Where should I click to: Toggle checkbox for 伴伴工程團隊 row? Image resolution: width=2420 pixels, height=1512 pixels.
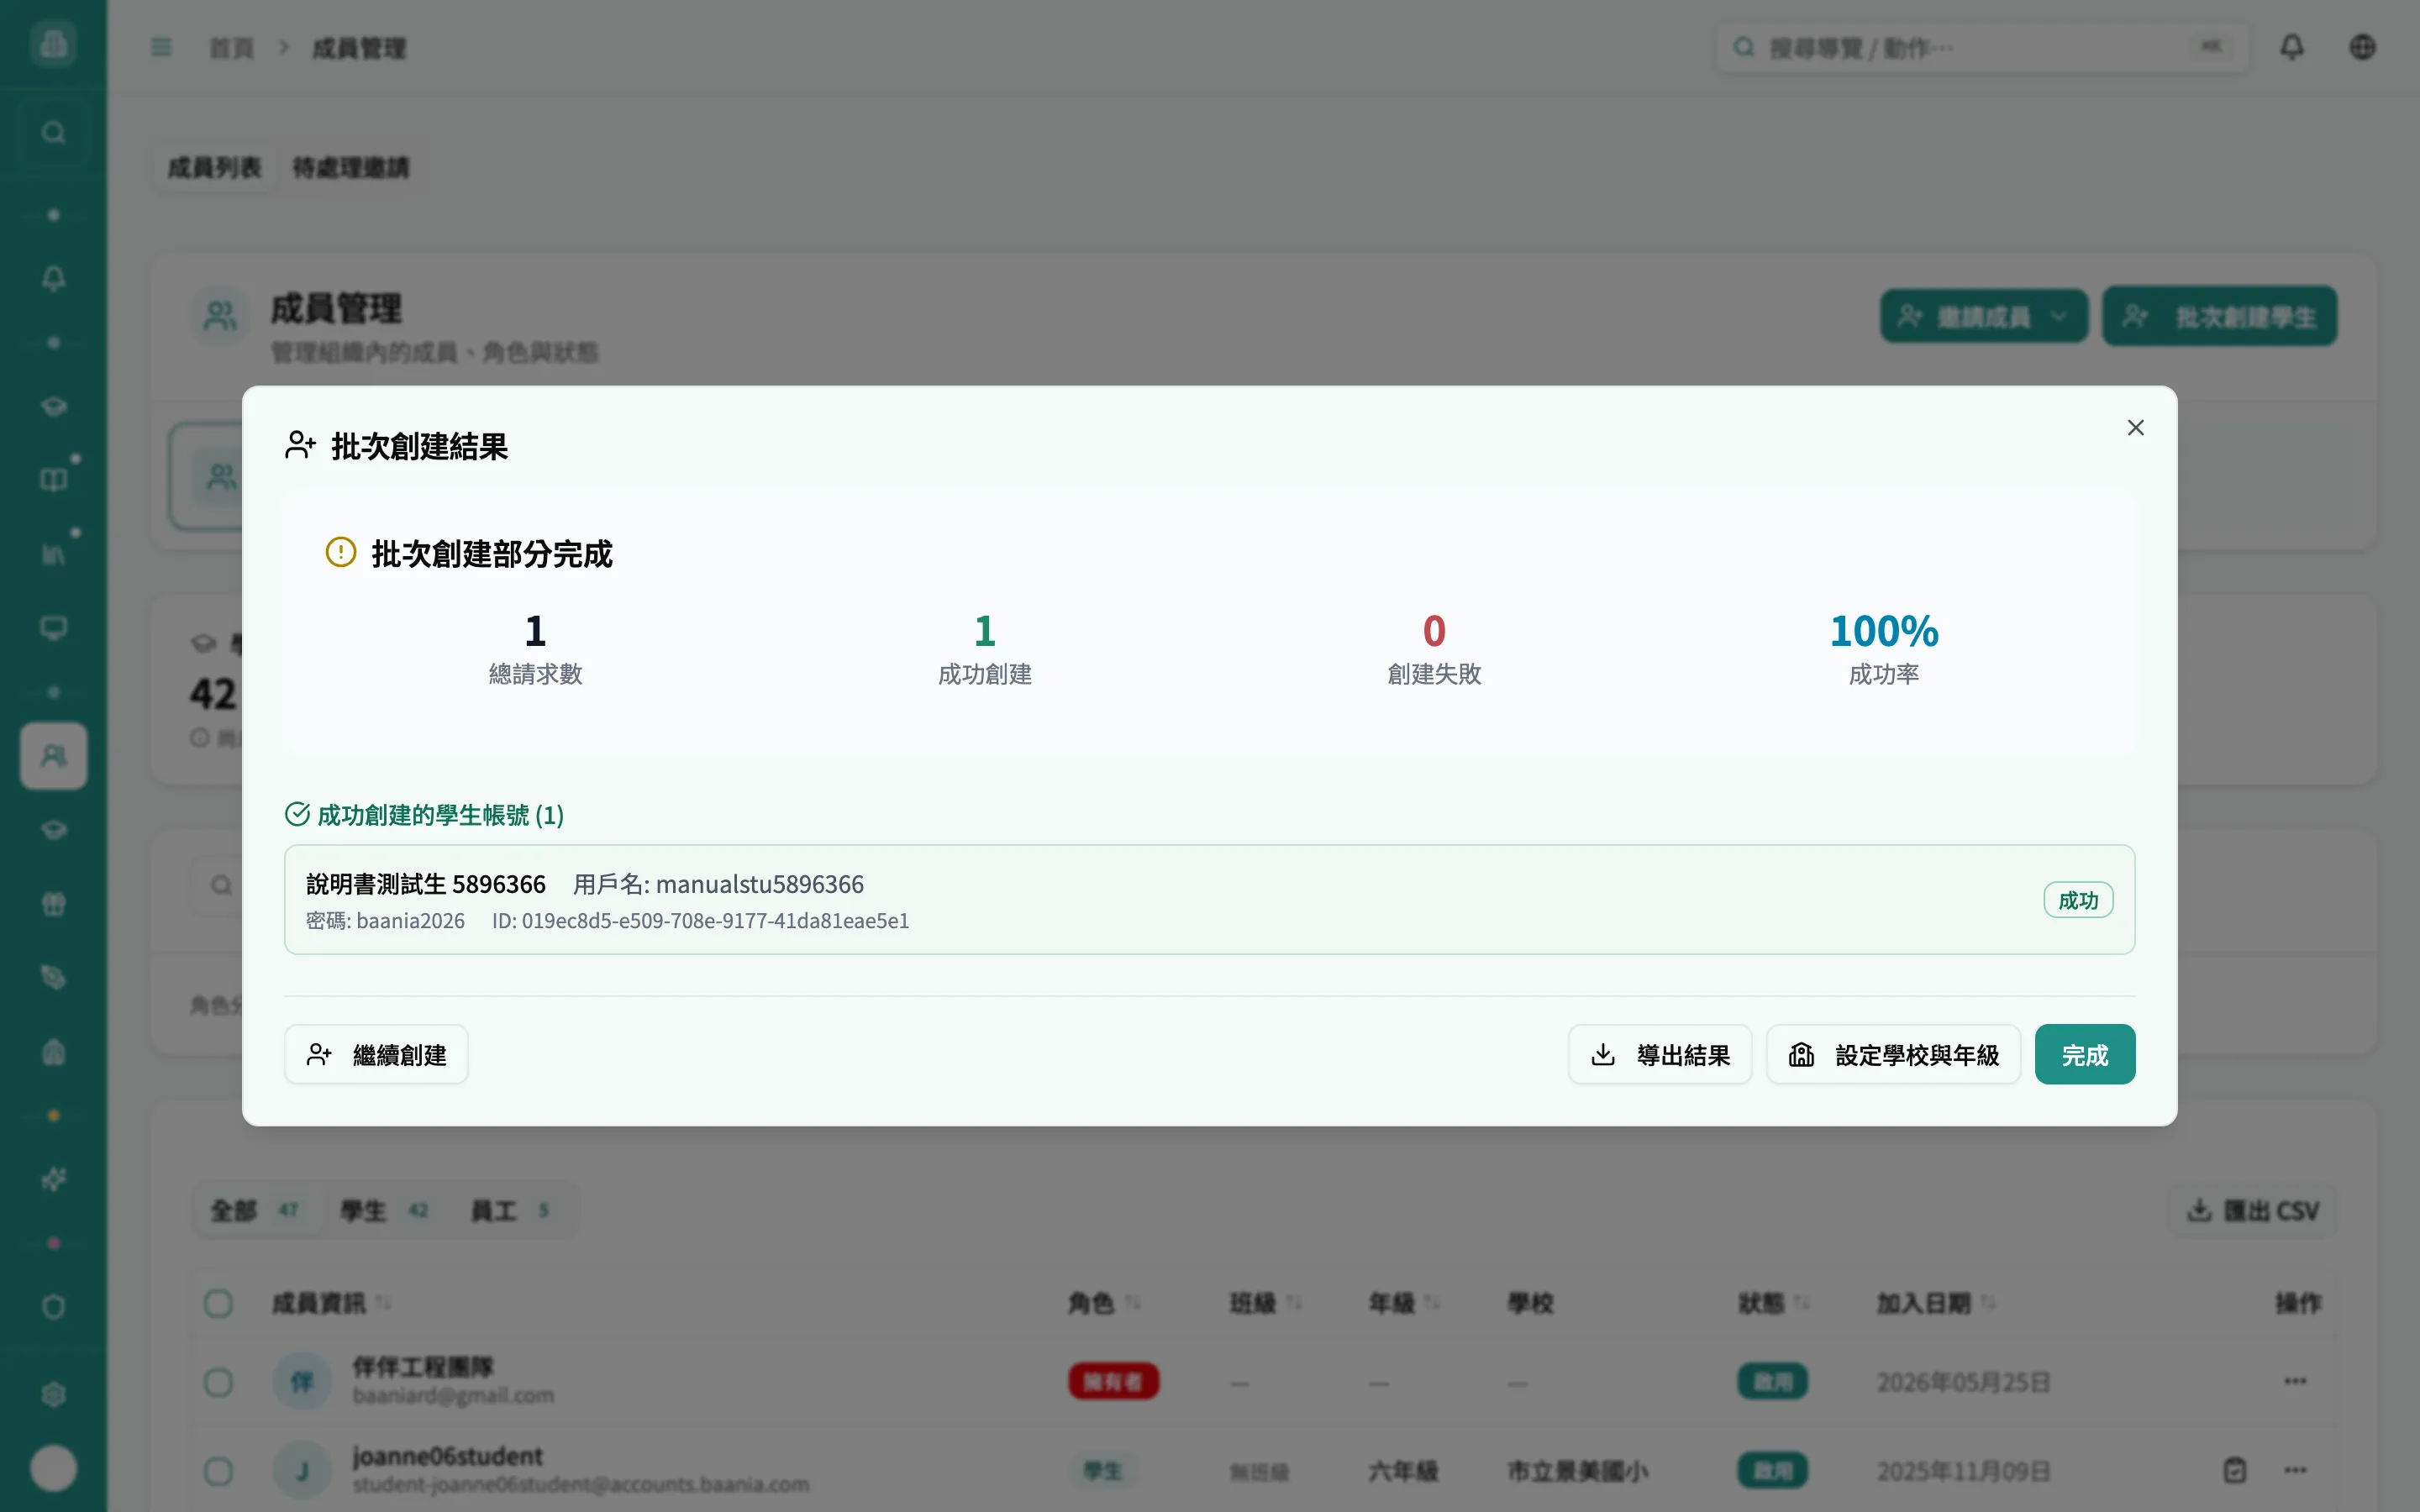click(x=218, y=1382)
